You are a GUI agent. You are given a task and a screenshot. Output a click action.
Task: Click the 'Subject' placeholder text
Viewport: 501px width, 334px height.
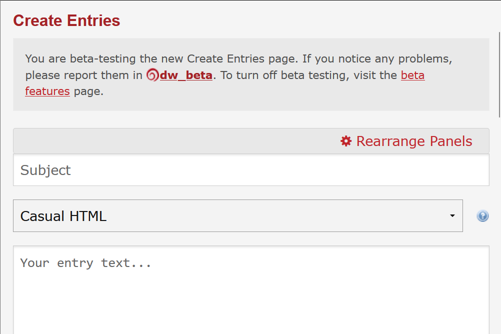coord(45,170)
